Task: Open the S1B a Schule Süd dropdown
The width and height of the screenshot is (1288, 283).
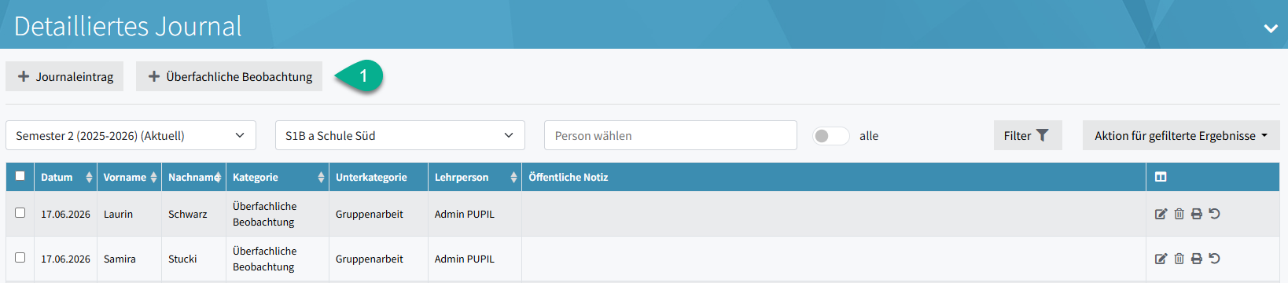Action: point(399,135)
